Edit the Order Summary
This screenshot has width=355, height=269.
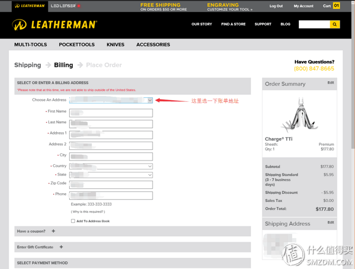click(331, 82)
